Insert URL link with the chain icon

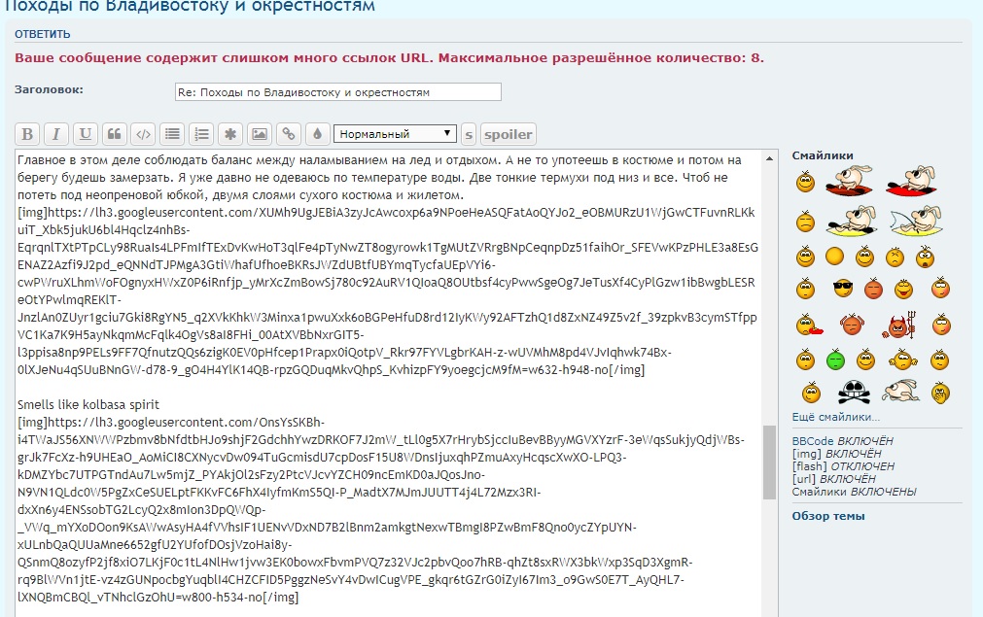pos(288,134)
